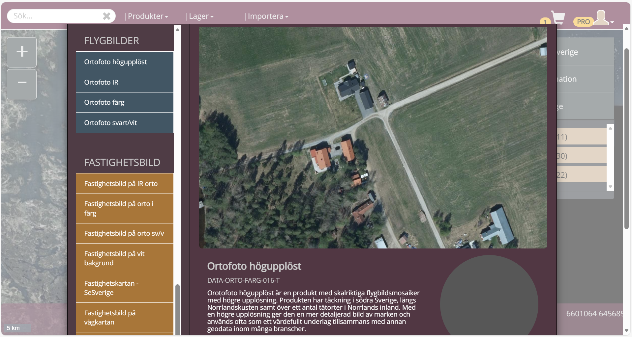
Task: Open the user profile icon
Action: click(602, 18)
